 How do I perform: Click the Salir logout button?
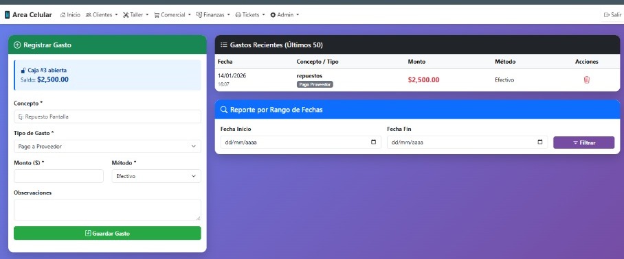[x=612, y=14]
